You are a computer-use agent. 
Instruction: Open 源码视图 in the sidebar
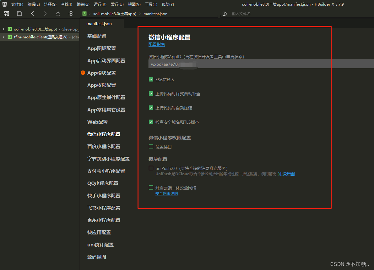(x=97, y=257)
